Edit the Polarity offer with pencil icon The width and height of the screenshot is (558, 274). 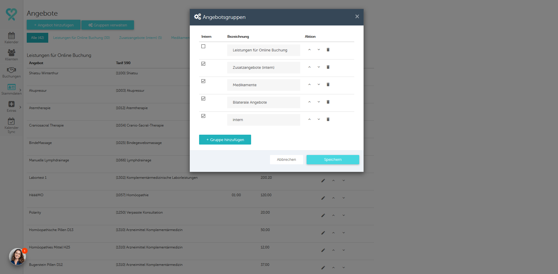tap(323, 215)
